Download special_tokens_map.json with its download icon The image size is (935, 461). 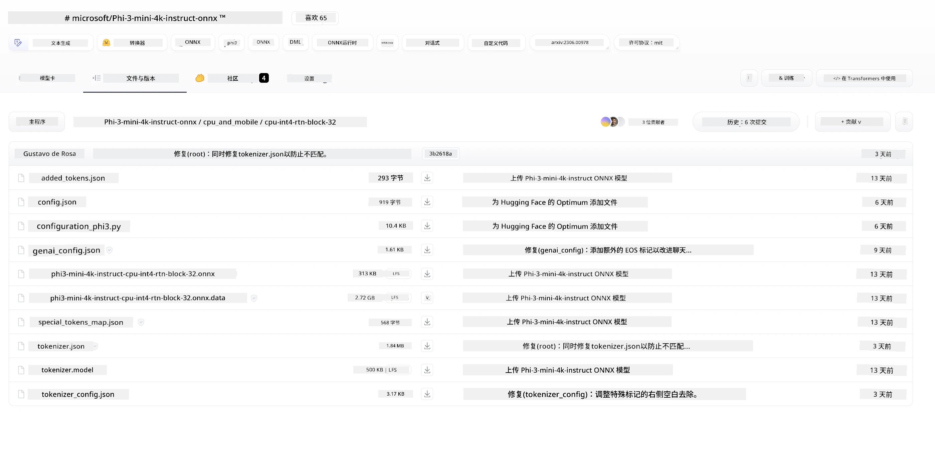[427, 322]
